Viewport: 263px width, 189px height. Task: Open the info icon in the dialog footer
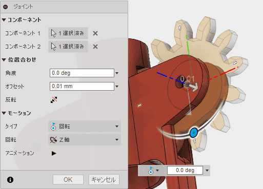coord(10,180)
